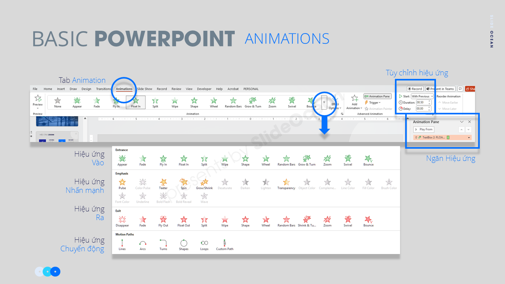Choose Shapes motion path
The image size is (505, 284).
184,245
